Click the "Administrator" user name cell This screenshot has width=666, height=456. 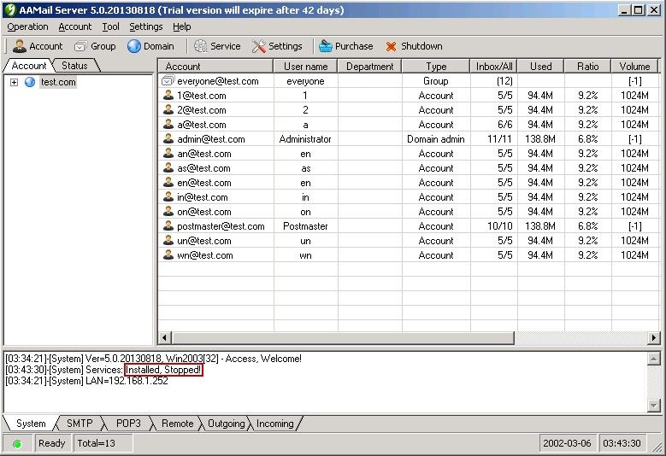pos(305,138)
